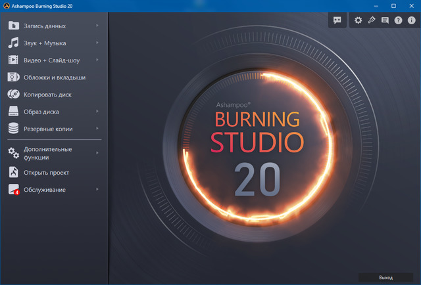Click the Резервные копии database icon
This screenshot has width=421, height=285.
point(14,129)
